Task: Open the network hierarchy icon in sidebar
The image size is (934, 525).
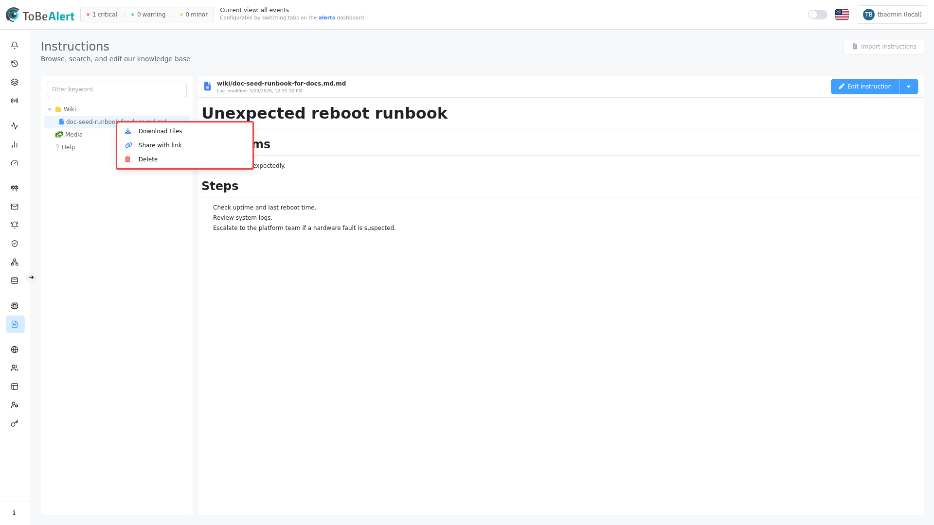Action: click(x=15, y=262)
